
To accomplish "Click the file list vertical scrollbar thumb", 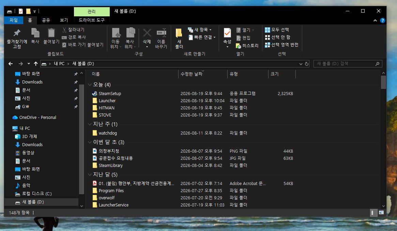I will (383, 82).
